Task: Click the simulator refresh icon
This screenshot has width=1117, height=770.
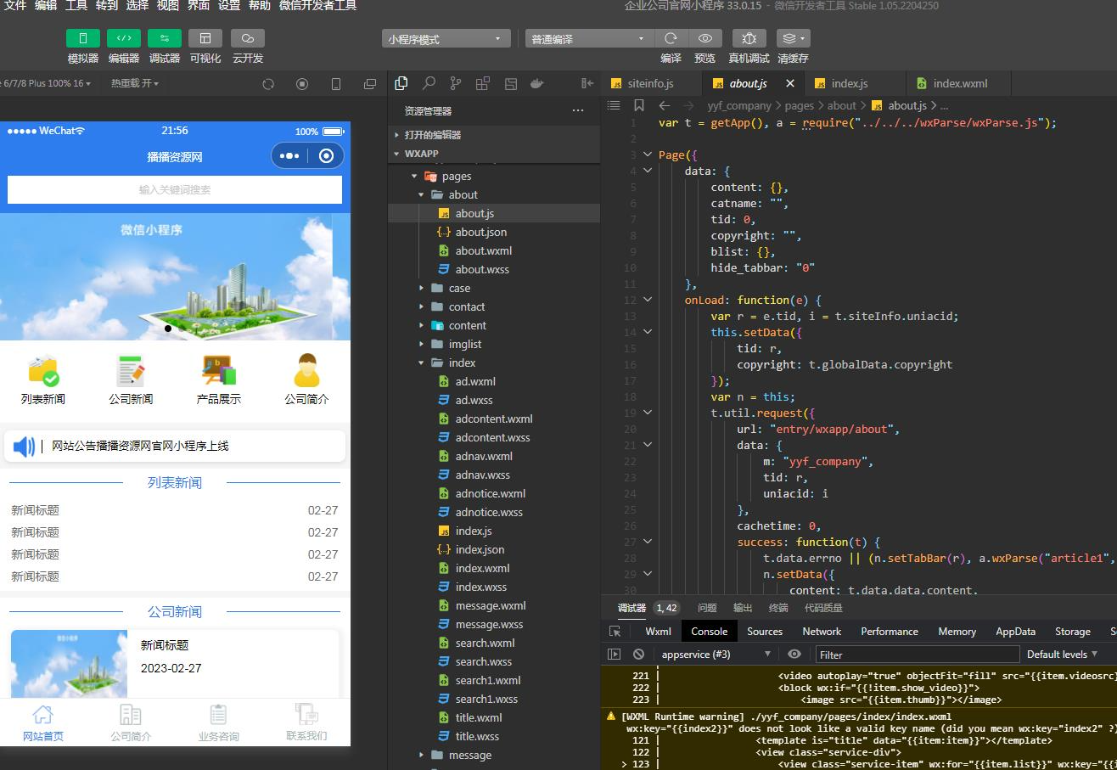Action: [x=268, y=84]
